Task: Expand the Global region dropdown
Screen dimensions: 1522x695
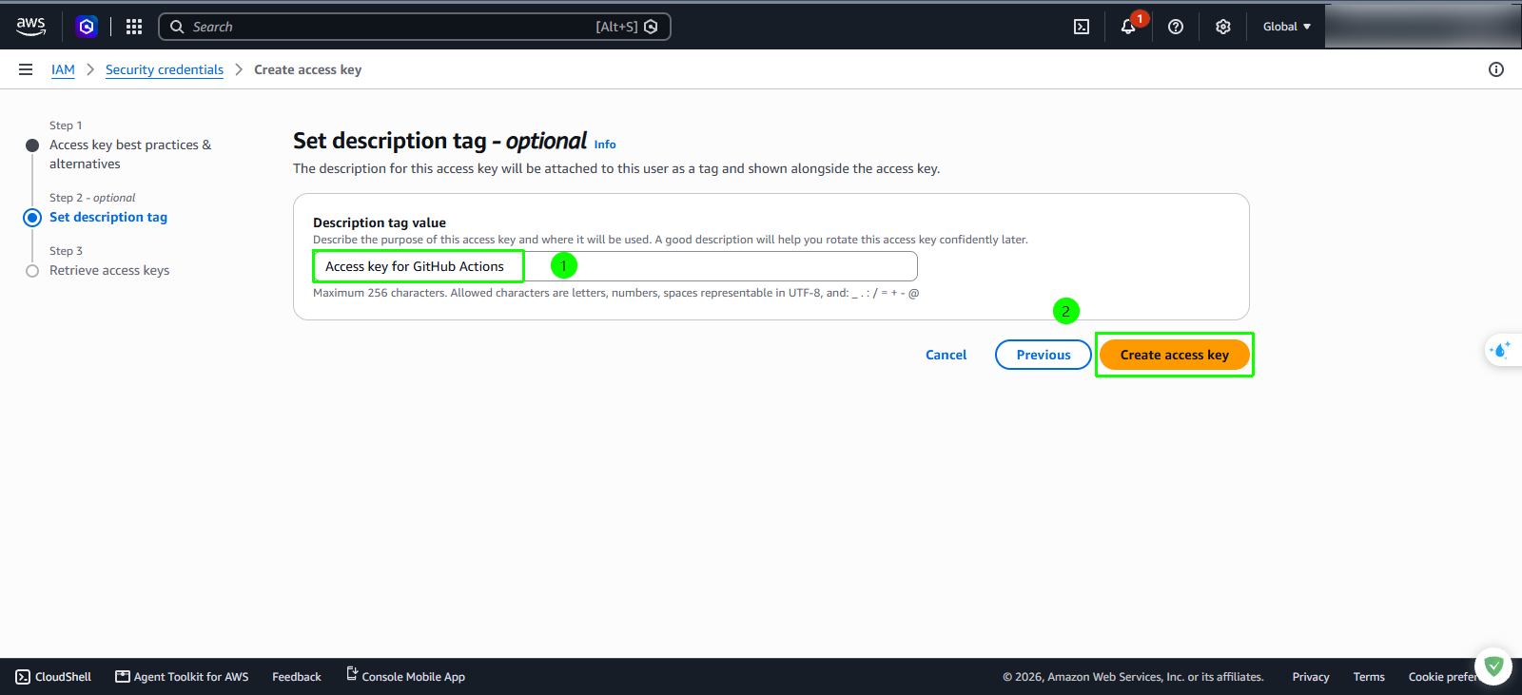Action: [x=1286, y=27]
